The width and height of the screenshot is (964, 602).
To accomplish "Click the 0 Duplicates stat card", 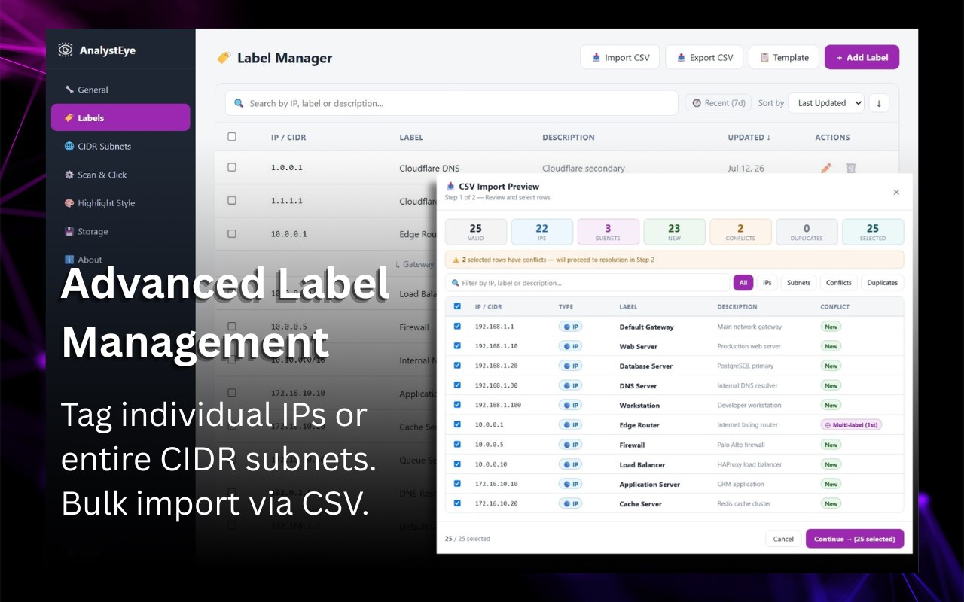I will (x=807, y=232).
